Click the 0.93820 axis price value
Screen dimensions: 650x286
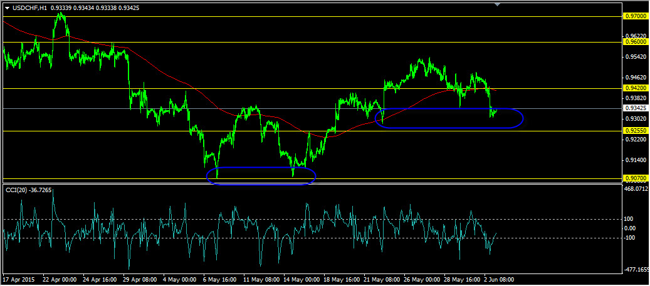click(x=636, y=98)
